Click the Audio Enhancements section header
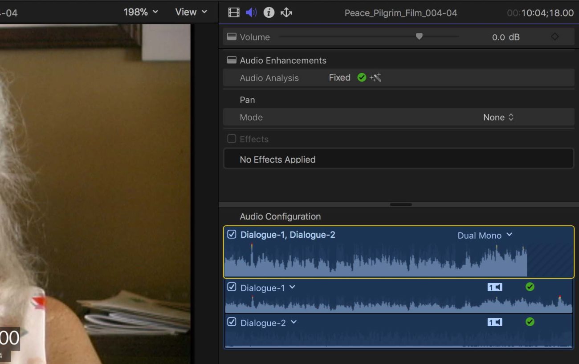 (283, 60)
